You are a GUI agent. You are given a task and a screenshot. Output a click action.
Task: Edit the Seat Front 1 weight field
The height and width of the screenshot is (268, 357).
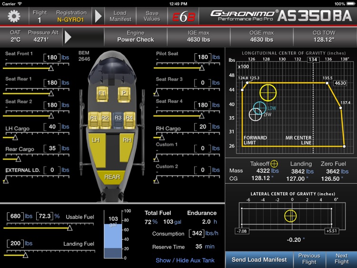pyautogui.click(x=52, y=58)
